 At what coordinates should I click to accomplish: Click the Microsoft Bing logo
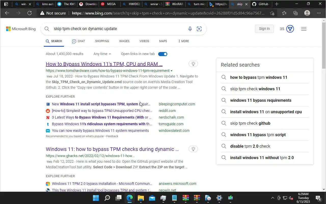[x=21, y=29]
